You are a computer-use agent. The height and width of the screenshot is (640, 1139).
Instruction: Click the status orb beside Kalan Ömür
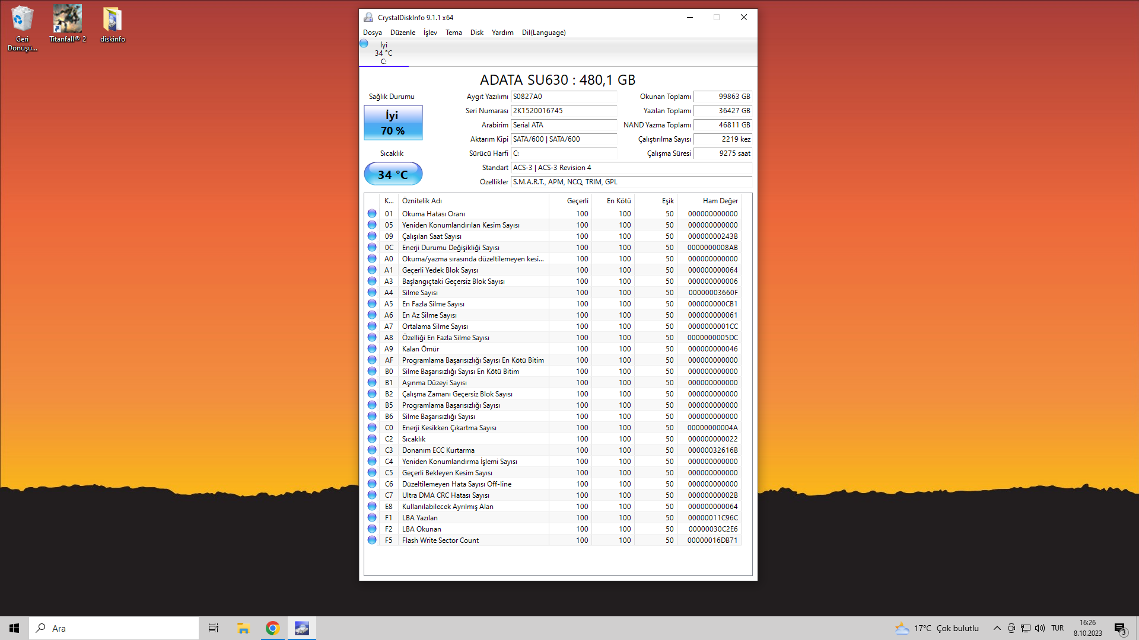tap(372, 348)
